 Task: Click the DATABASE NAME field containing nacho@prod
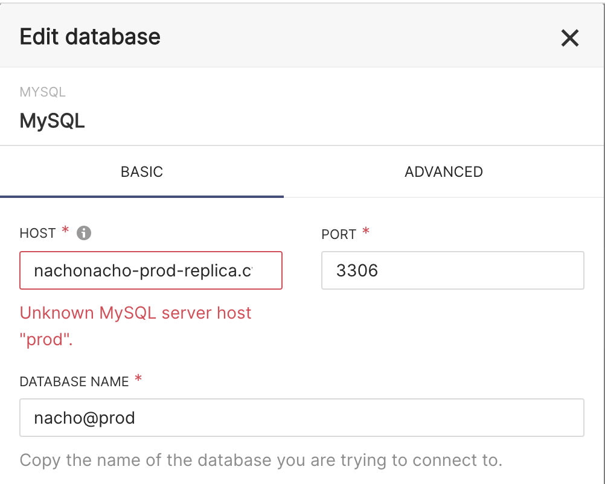[x=300, y=417]
